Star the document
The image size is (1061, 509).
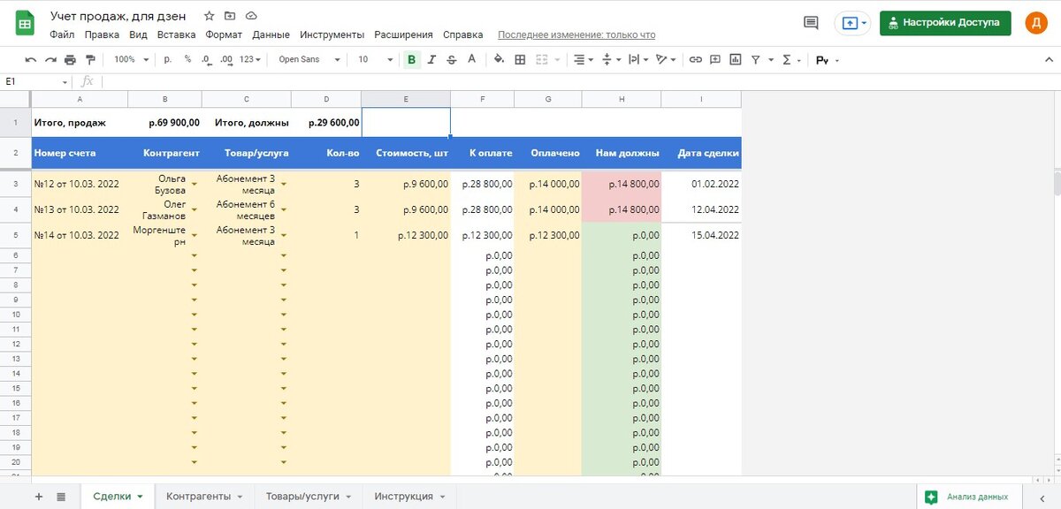click(209, 16)
